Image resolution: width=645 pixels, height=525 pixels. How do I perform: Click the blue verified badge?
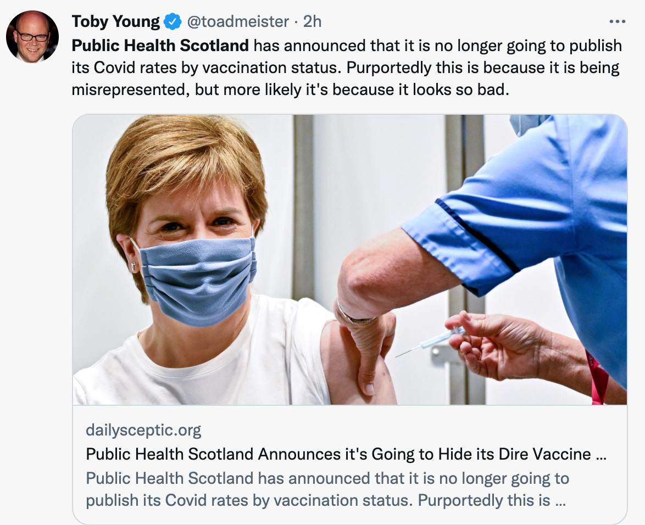click(173, 21)
